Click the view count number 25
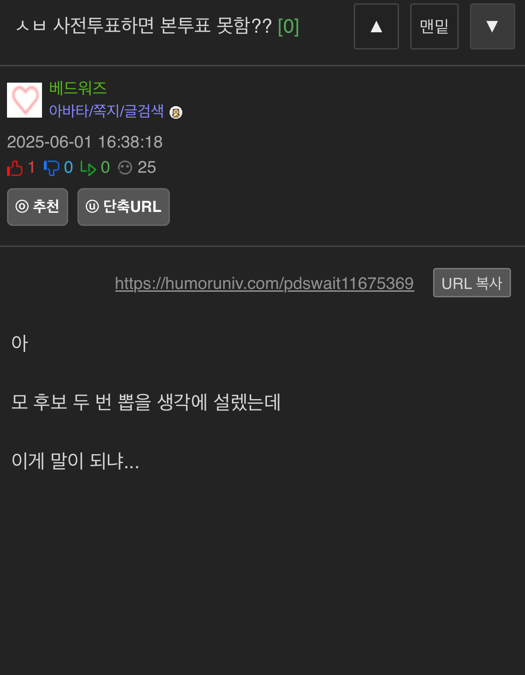This screenshot has height=675, width=525. tap(147, 168)
